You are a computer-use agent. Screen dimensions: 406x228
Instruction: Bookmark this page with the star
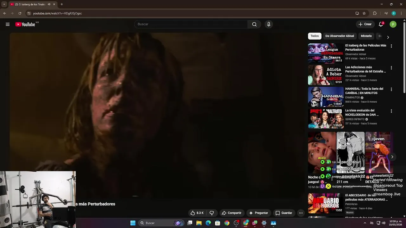point(364,13)
